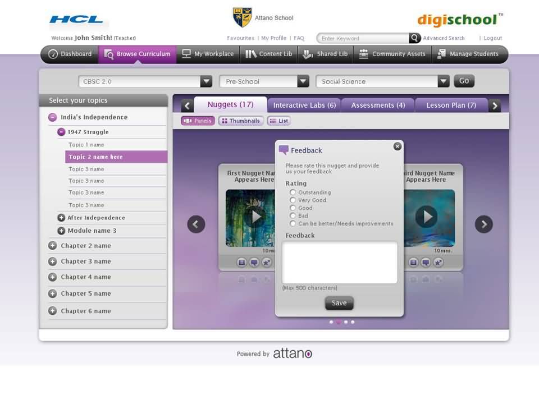This screenshot has height=404, width=539.
Task: Play the third nugget video
Action: (x=427, y=217)
